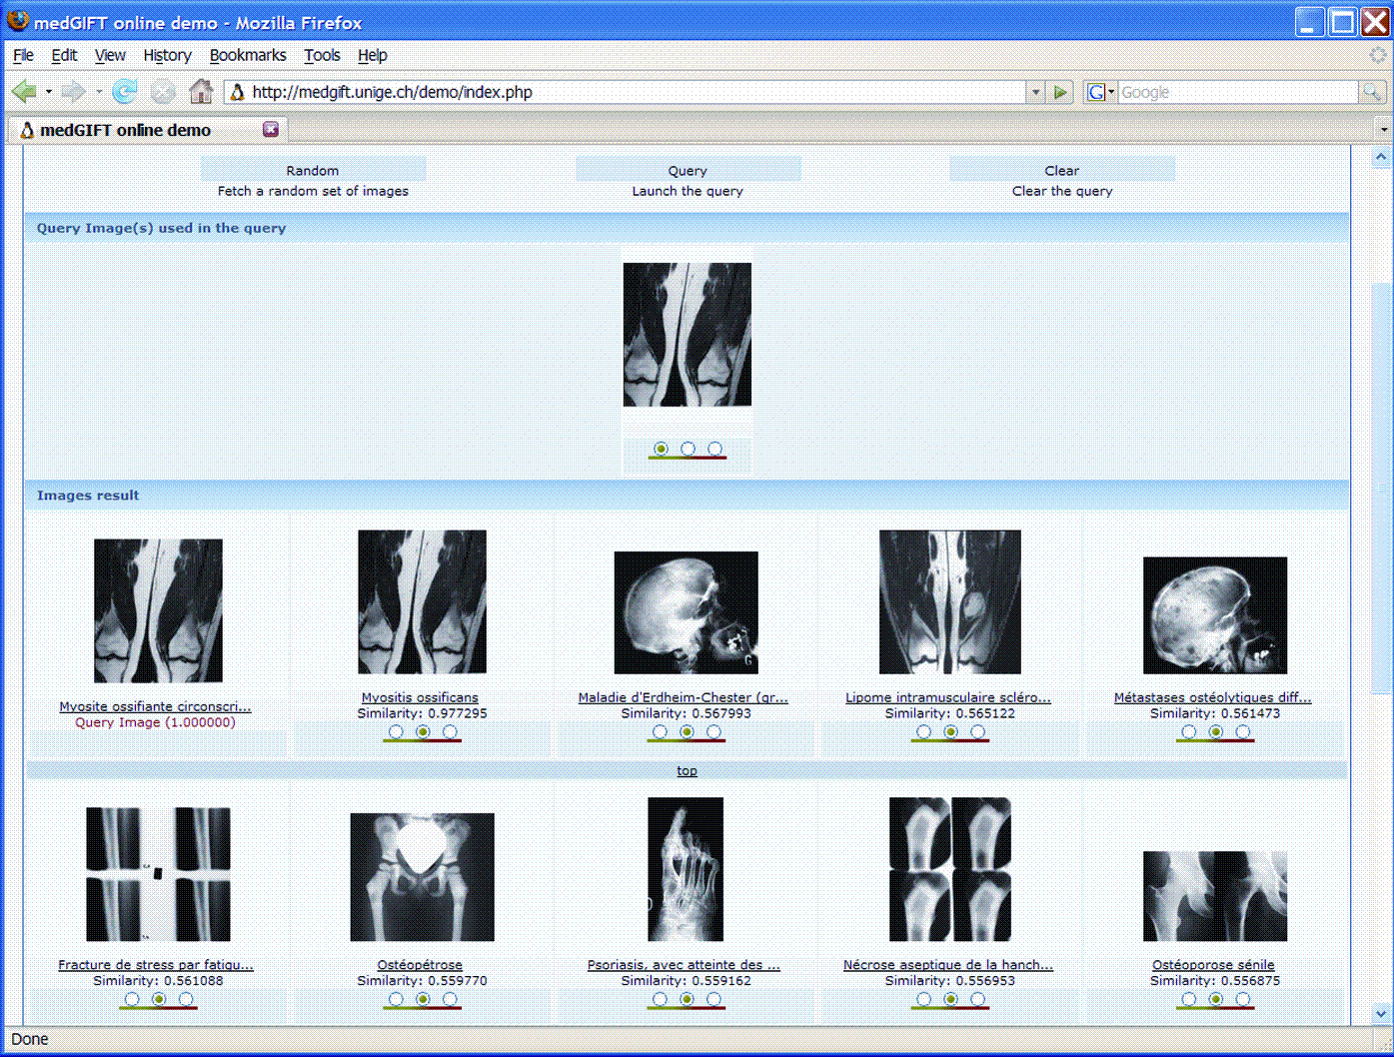The image size is (1394, 1057).
Task: Click the Stop loading icon
Action: [163, 92]
